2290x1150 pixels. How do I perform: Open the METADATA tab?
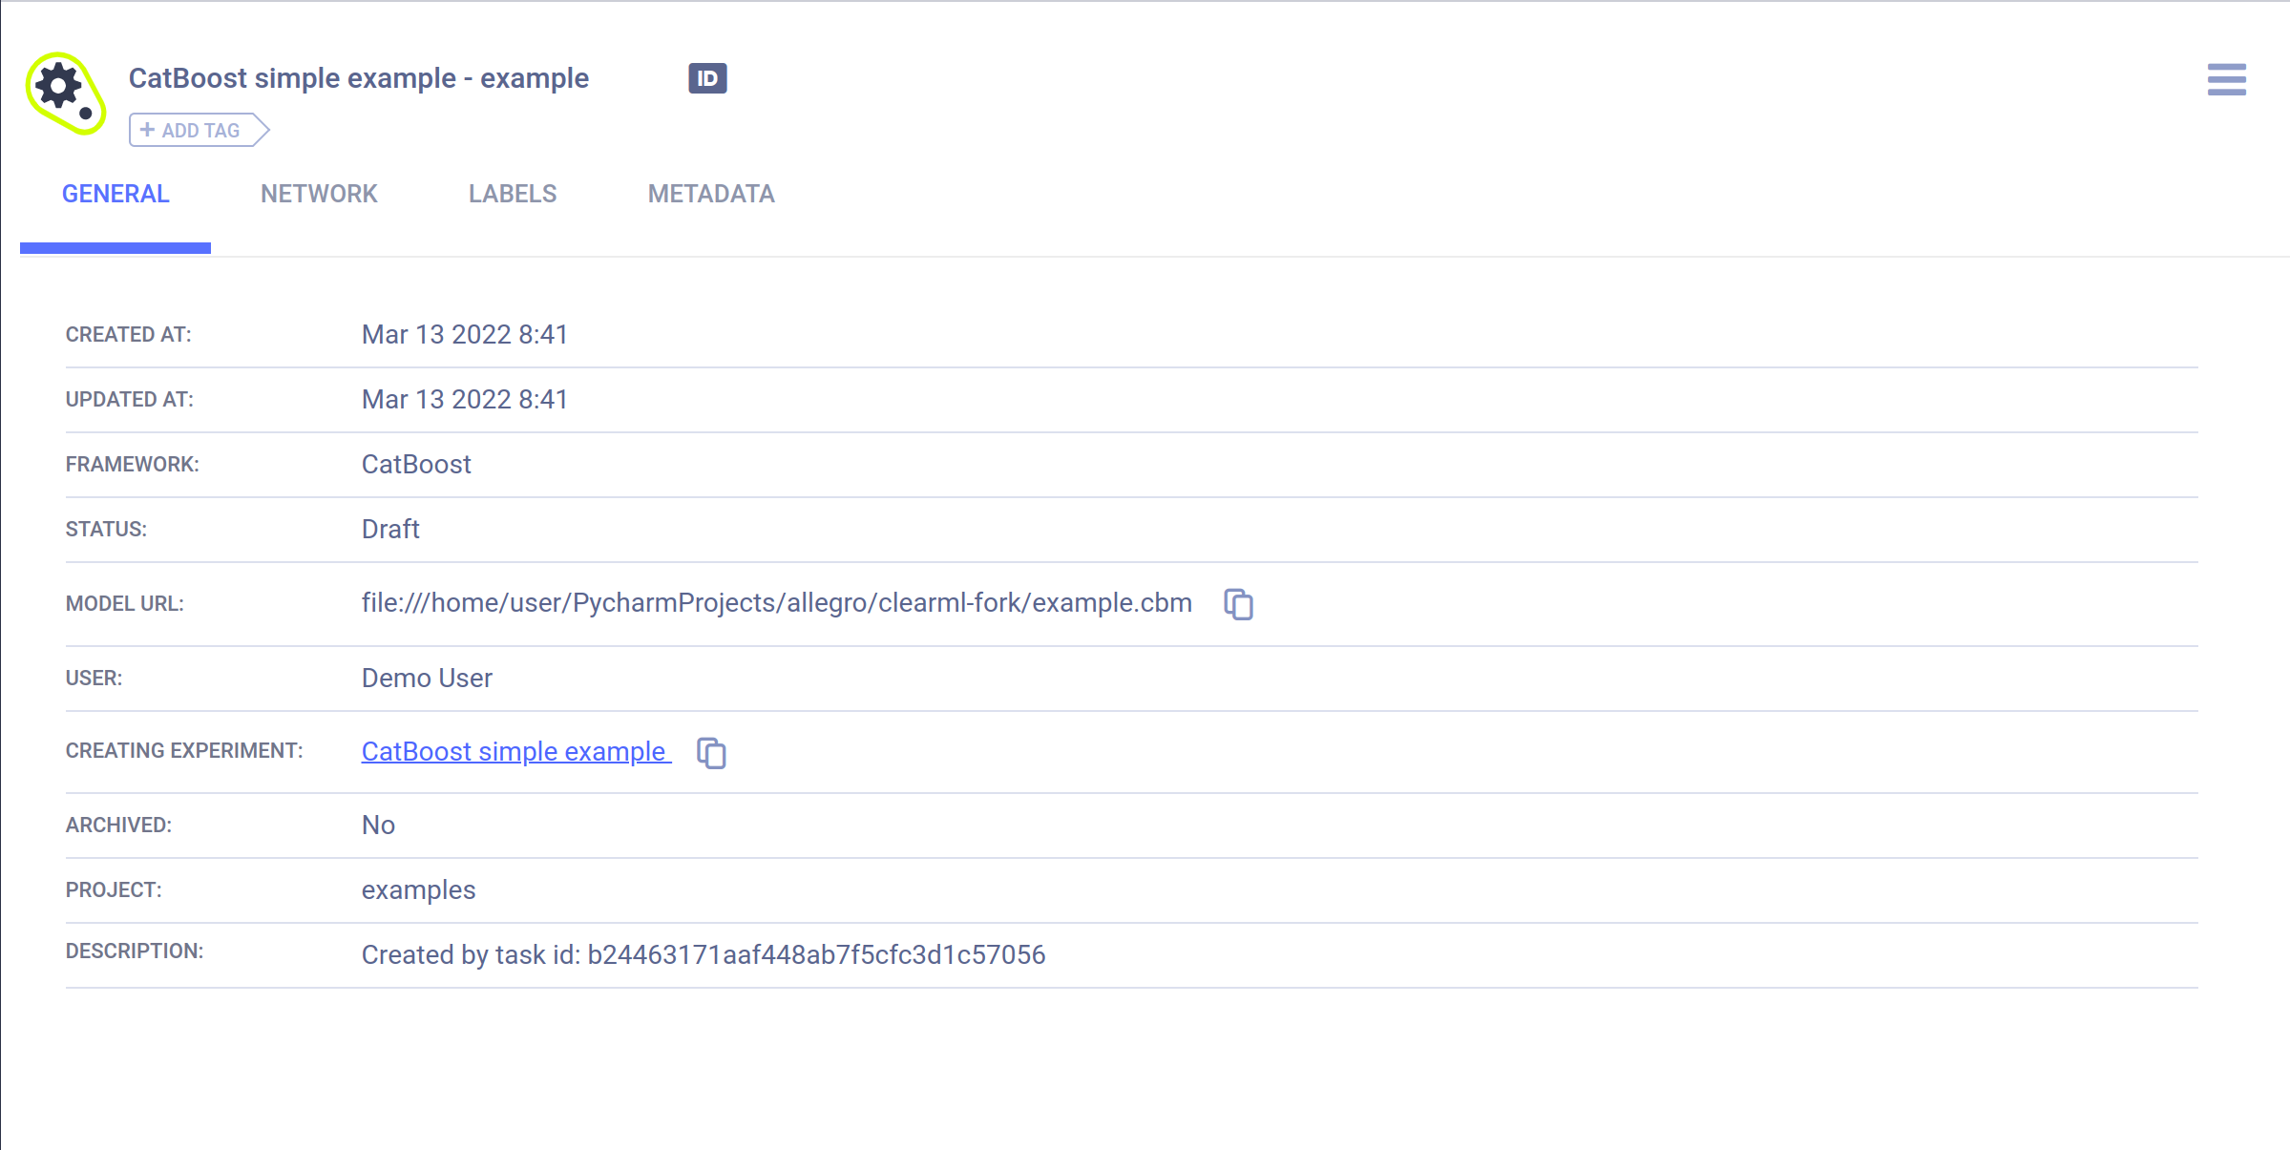click(x=711, y=194)
